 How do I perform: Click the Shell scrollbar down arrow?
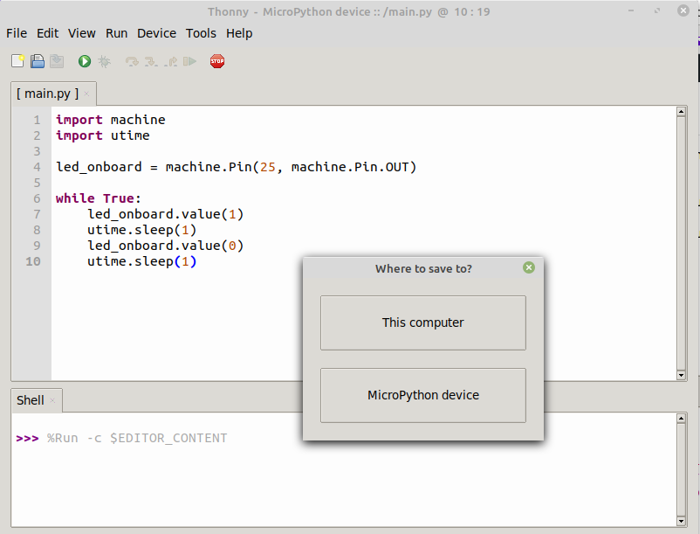pyautogui.click(x=681, y=521)
